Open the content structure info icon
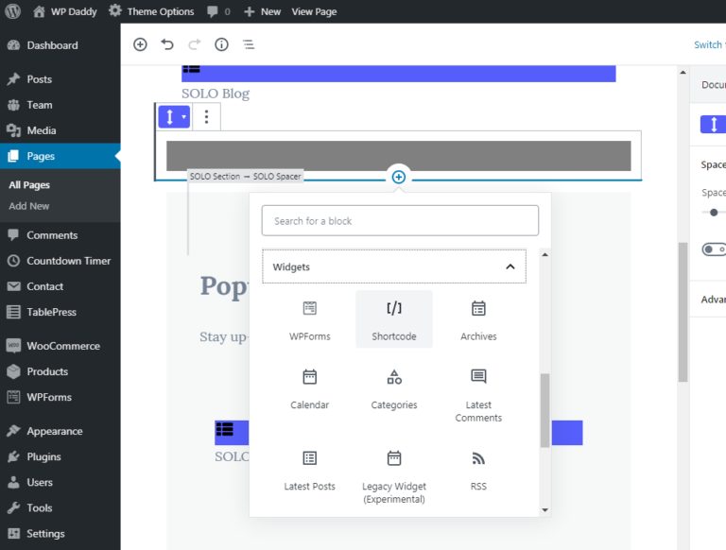This screenshot has height=550, width=726. [x=221, y=44]
